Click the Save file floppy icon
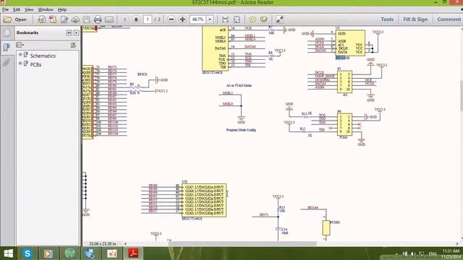The width and height of the screenshot is (463, 260). point(87,19)
